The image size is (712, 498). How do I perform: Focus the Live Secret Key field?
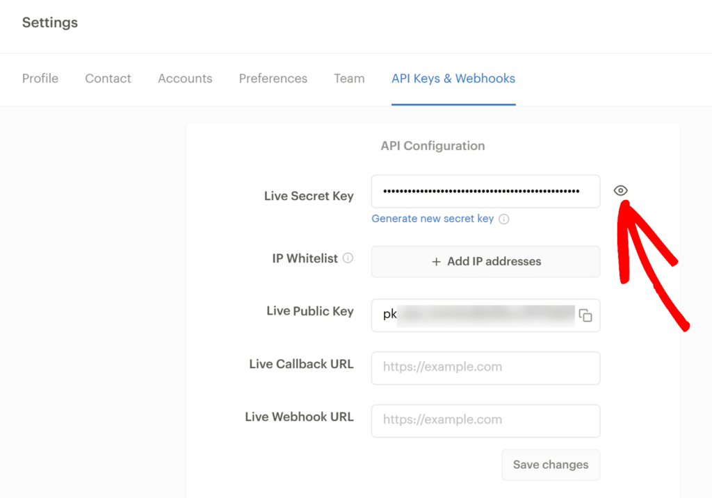[485, 192]
